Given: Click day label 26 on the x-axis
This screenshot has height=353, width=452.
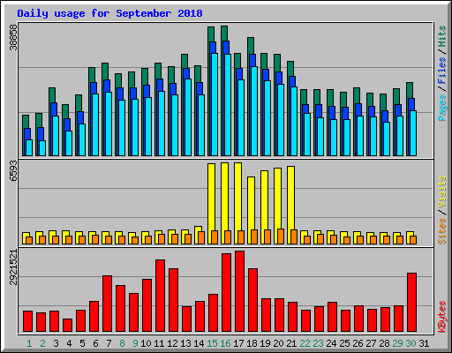Looking at the screenshot, I should pos(358,343).
